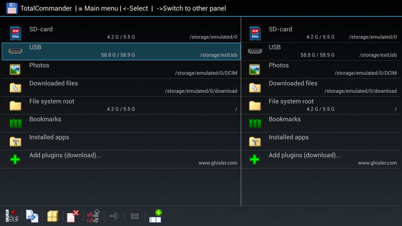
Task: Open Photos in the left panel
Action: (x=121, y=69)
